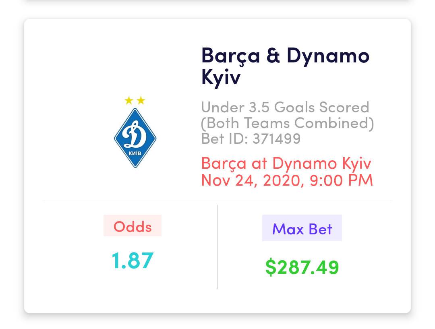
Task: Open the Barça at Dynamo Kyiv match link
Action: pos(286,163)
